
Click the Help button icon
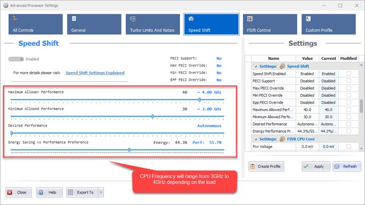pyautogui.click(x=41, y=192)
